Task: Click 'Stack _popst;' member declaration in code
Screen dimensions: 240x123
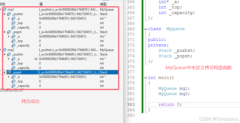Action: [x=175, y=56]
